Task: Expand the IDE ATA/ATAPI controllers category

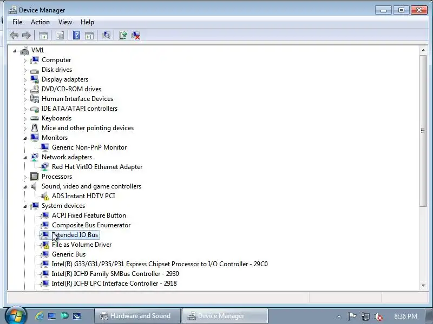Action: 25,109
